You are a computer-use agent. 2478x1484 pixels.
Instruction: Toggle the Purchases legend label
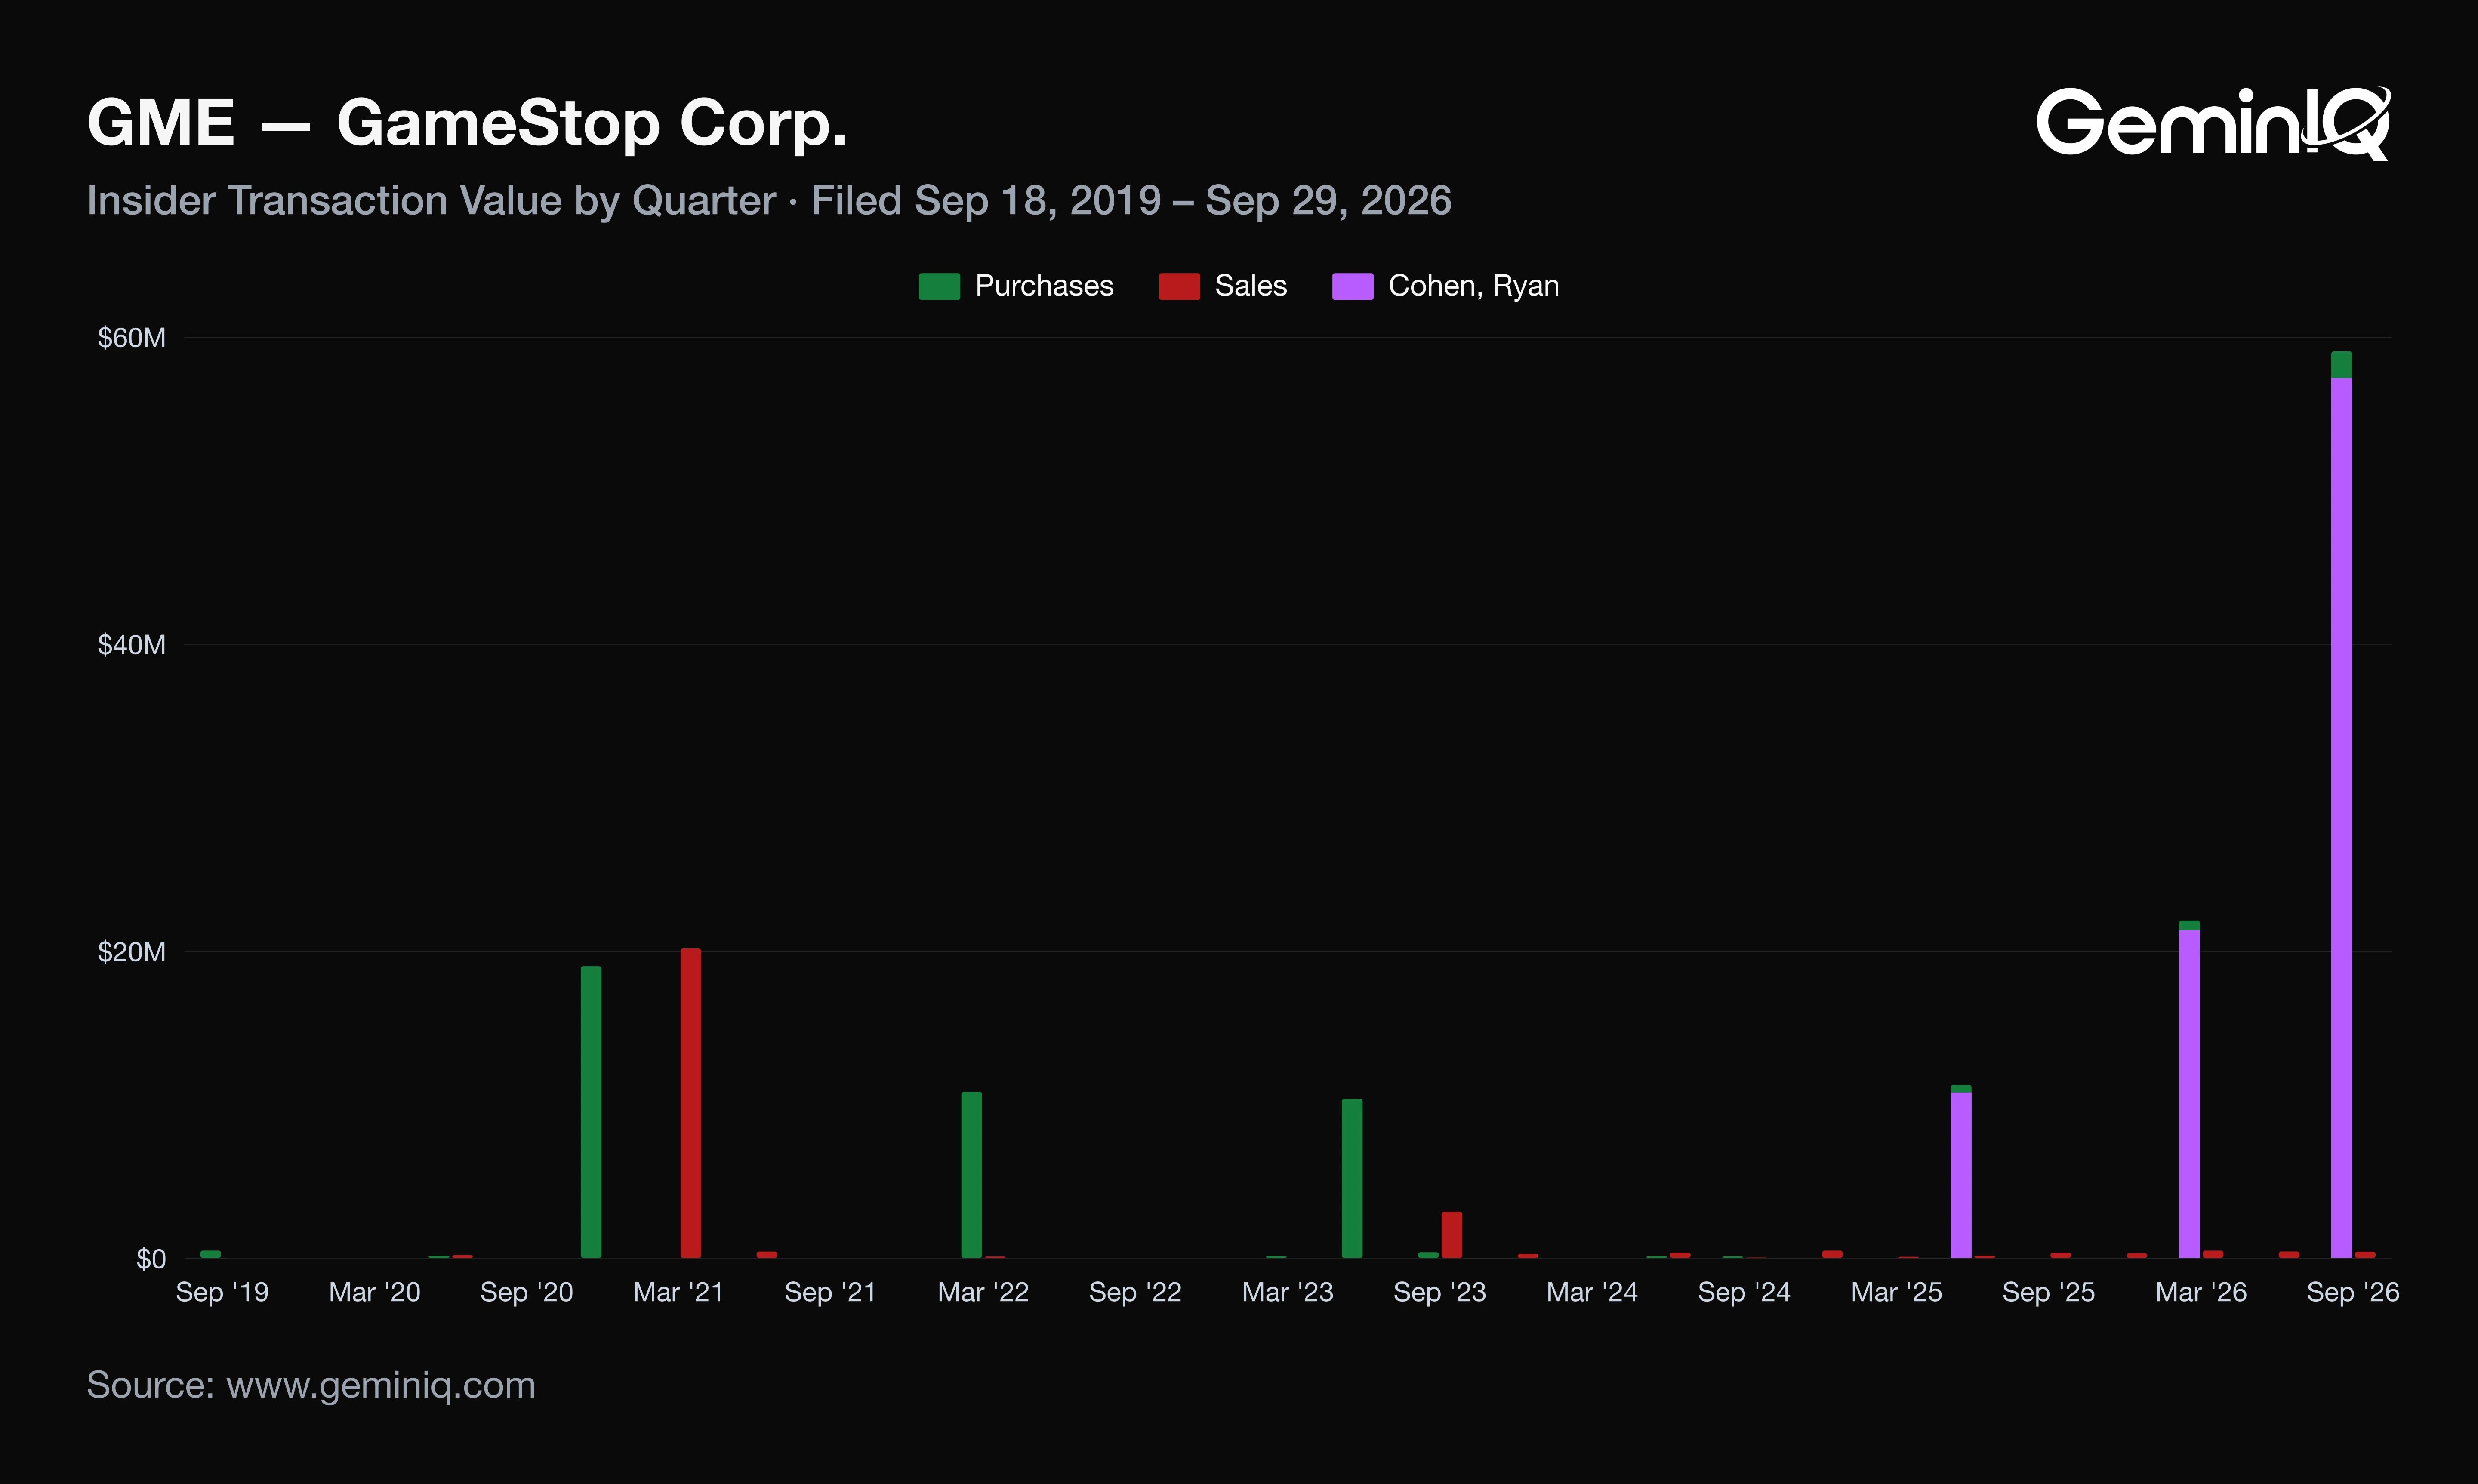pos(1044,286)
